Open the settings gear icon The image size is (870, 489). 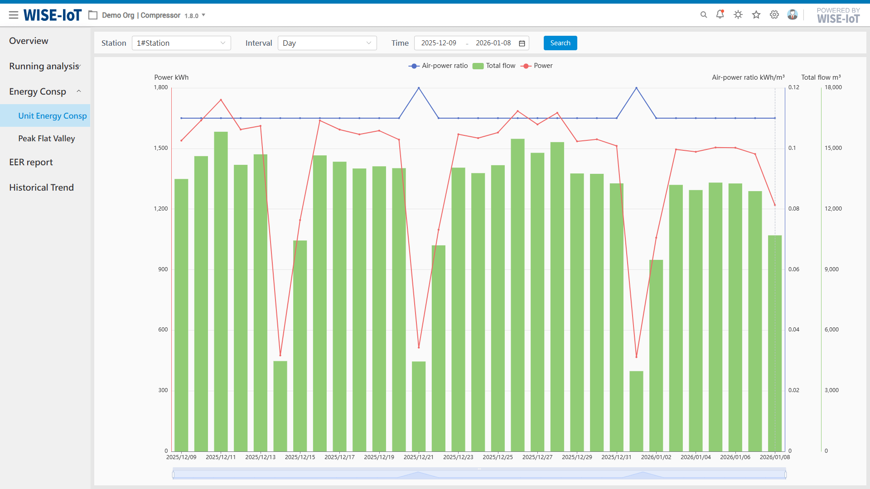[774, 15]
